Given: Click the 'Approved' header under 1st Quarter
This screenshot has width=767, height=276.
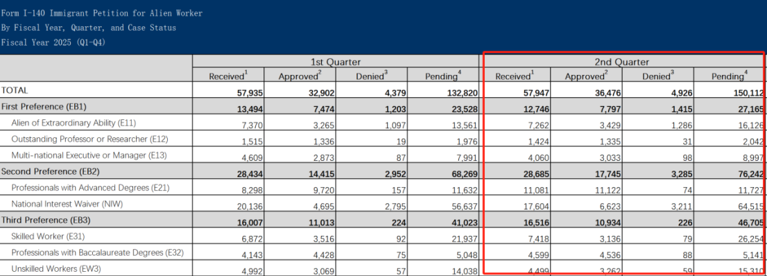Looking at the screenshot, I should pyautogui.click(x=300, y=76).
